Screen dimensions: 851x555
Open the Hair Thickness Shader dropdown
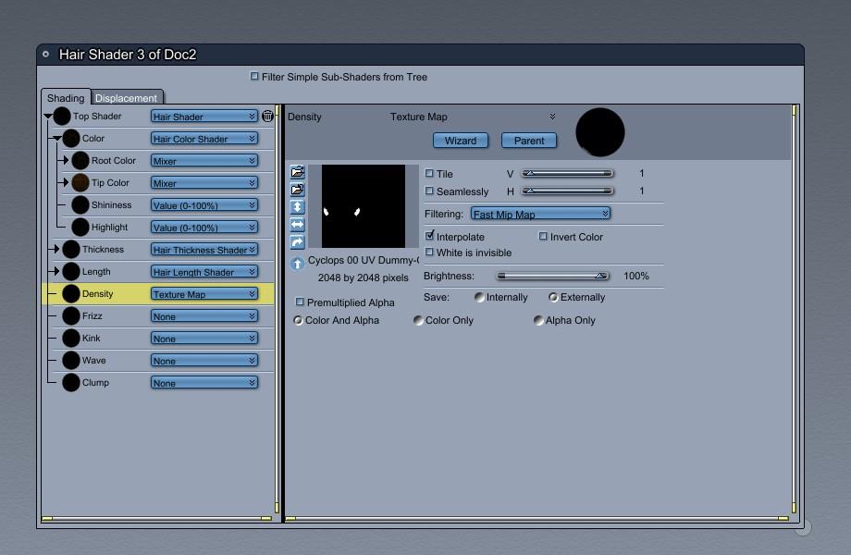204,250
